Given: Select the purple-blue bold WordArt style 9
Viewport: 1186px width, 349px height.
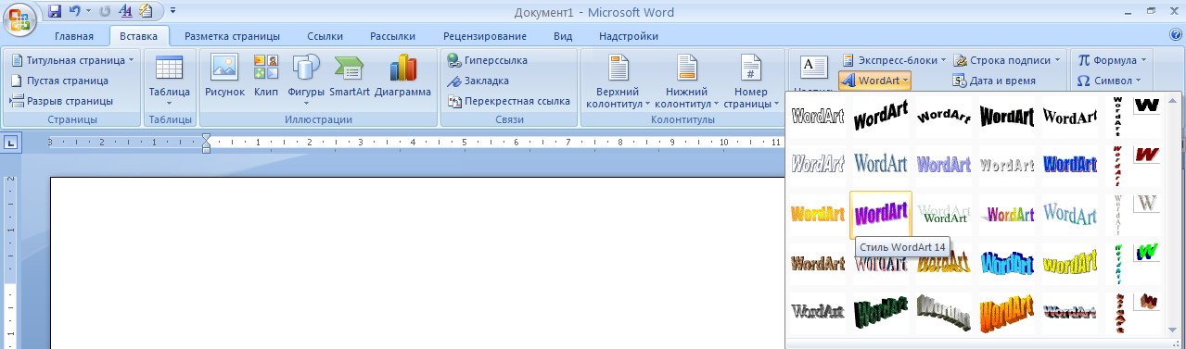Looking at the screenshot, I should pos(944,165).
